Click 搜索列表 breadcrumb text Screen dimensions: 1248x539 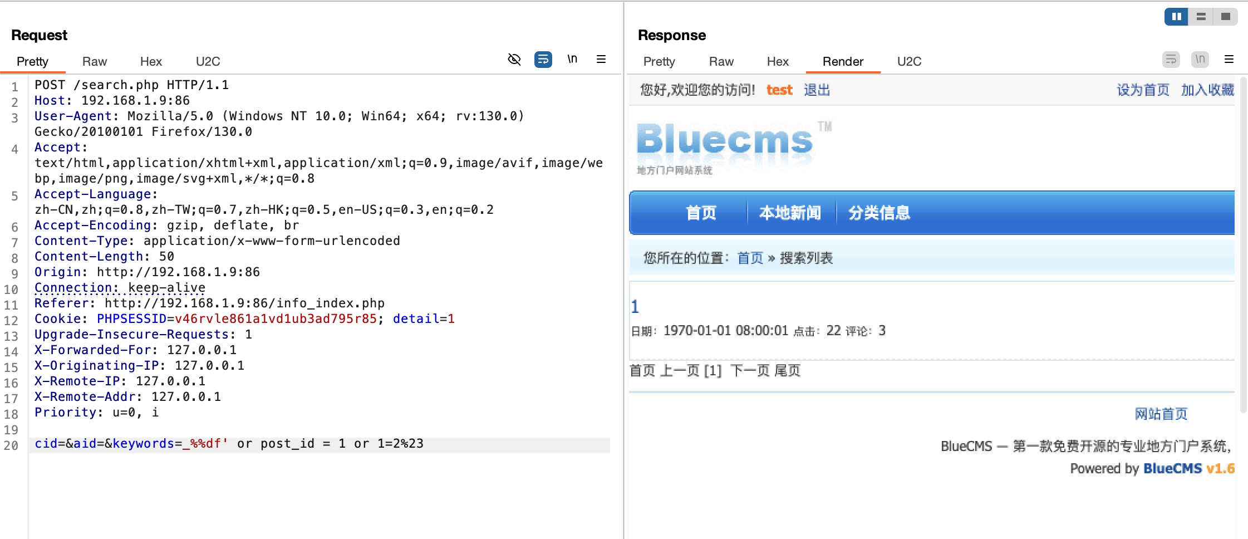(807, 258)
